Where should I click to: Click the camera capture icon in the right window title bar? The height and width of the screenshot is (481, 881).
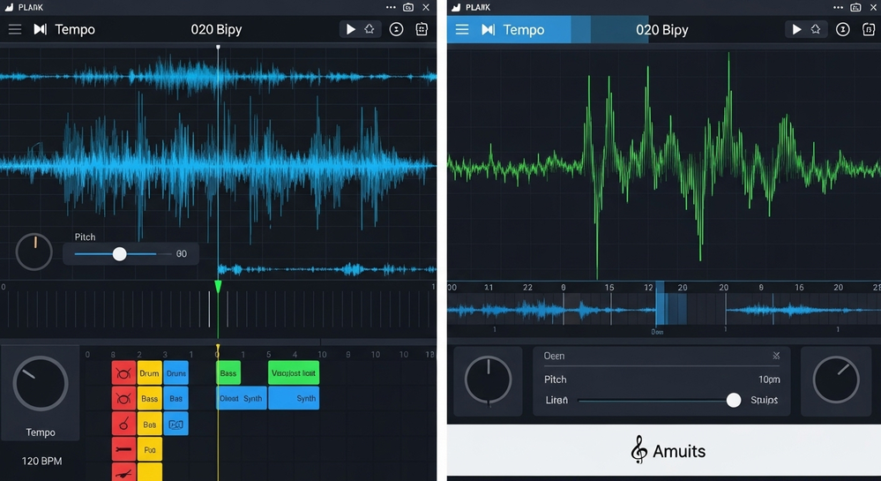click(855, 7)
